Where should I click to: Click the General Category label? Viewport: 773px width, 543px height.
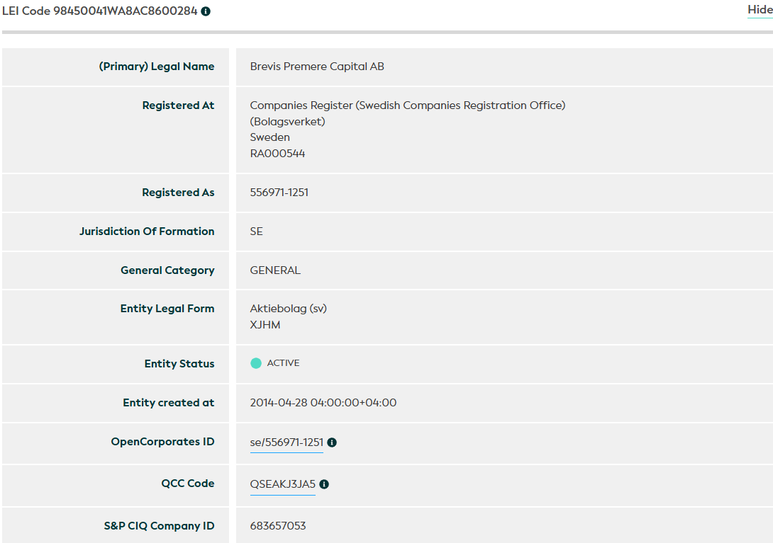point(167,270)
